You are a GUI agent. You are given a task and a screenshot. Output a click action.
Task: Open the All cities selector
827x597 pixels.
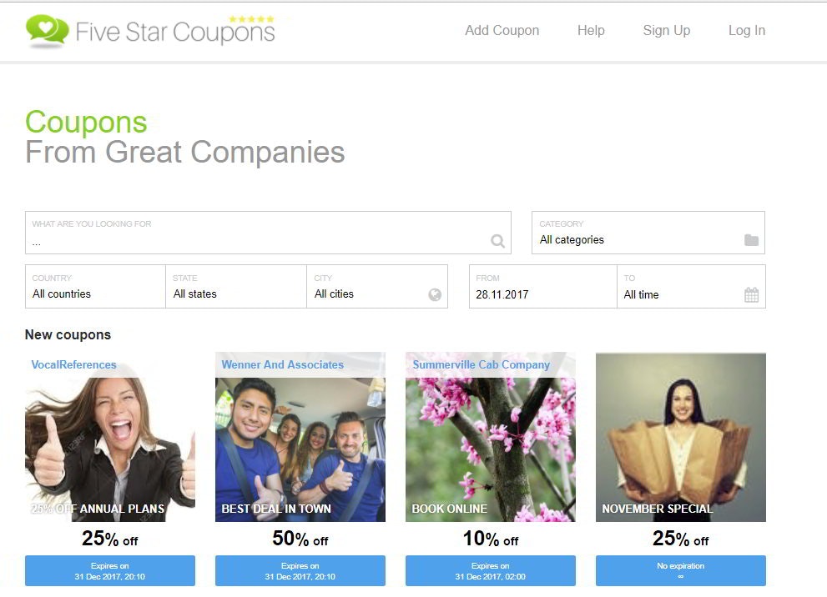(377, 287)
